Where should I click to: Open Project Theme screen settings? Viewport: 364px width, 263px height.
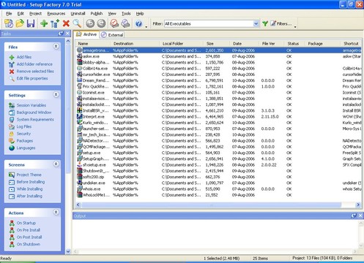click(29, 175)
